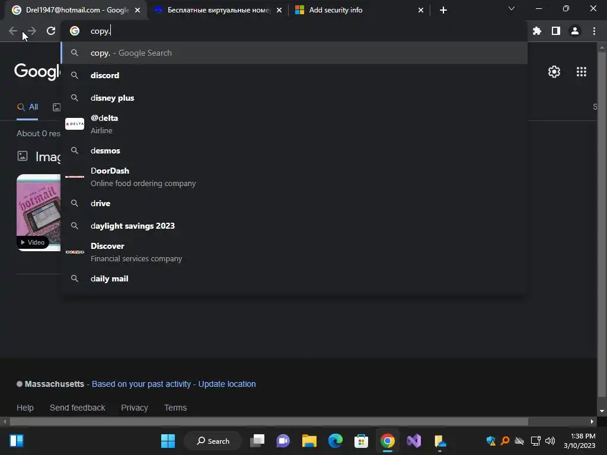Click the Update location link
The height and width of the screenshot is (455, 607).
(x=227, y=384)
